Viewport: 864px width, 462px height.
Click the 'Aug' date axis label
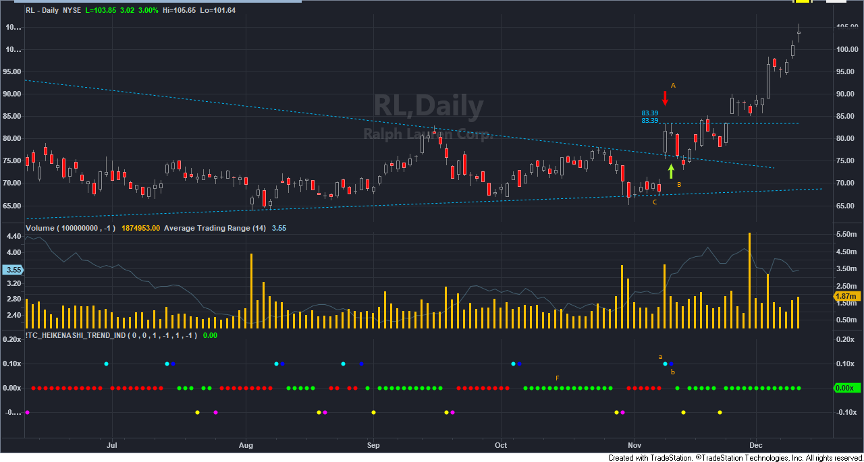(247, 445)
